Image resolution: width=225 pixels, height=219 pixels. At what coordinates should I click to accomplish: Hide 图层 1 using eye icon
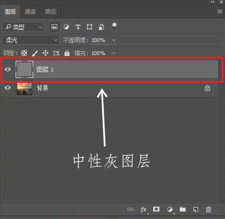pyautogui.click(x=8, y=69)
